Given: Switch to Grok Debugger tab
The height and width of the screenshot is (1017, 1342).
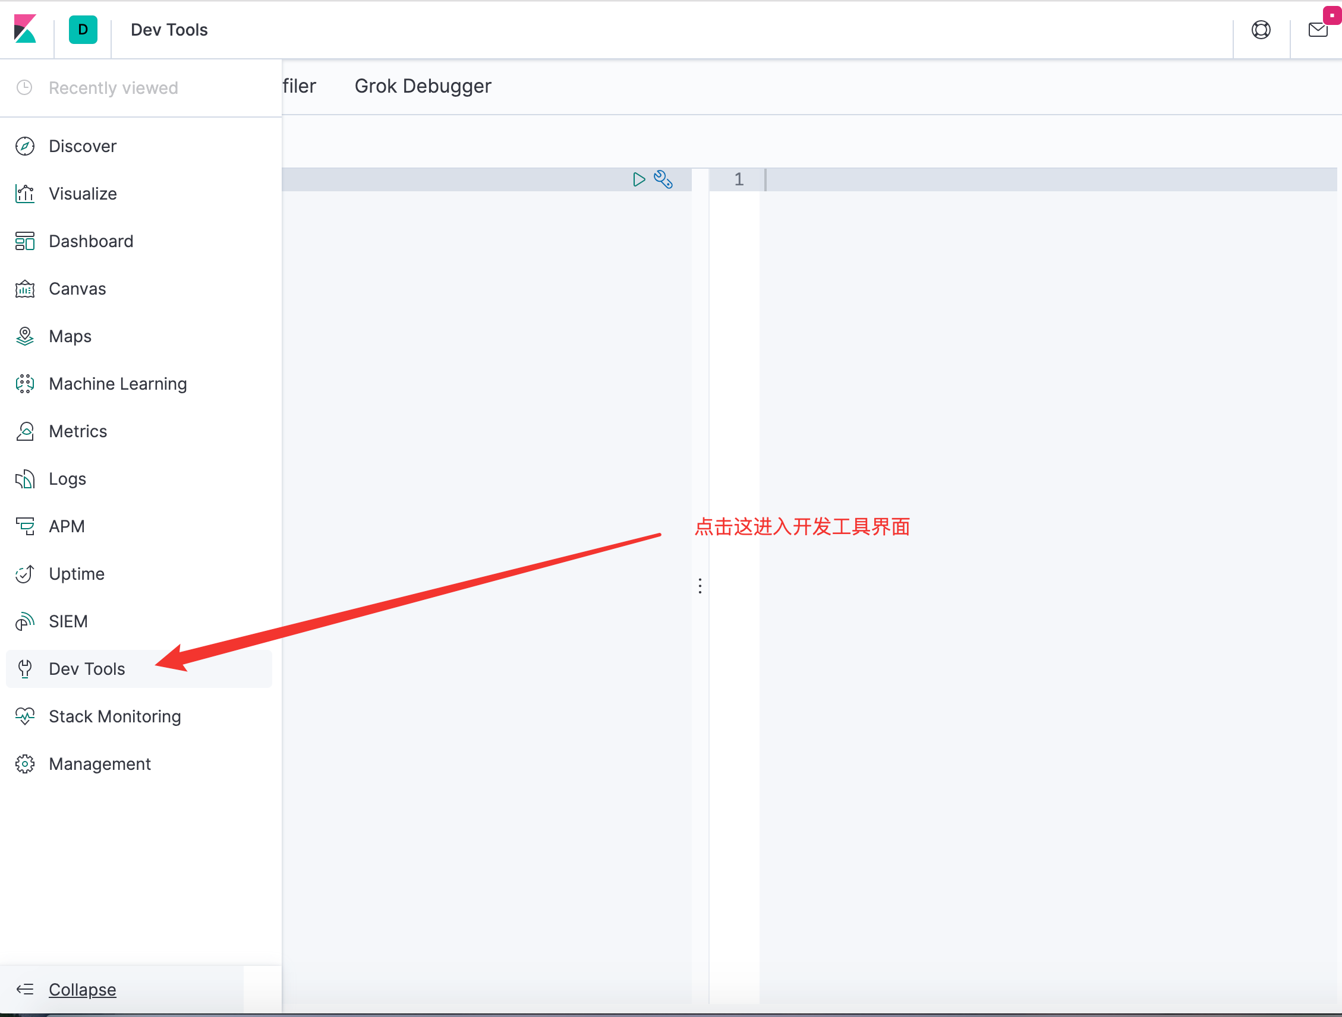Looking at the screenshot, I should [x=423, y=86].
